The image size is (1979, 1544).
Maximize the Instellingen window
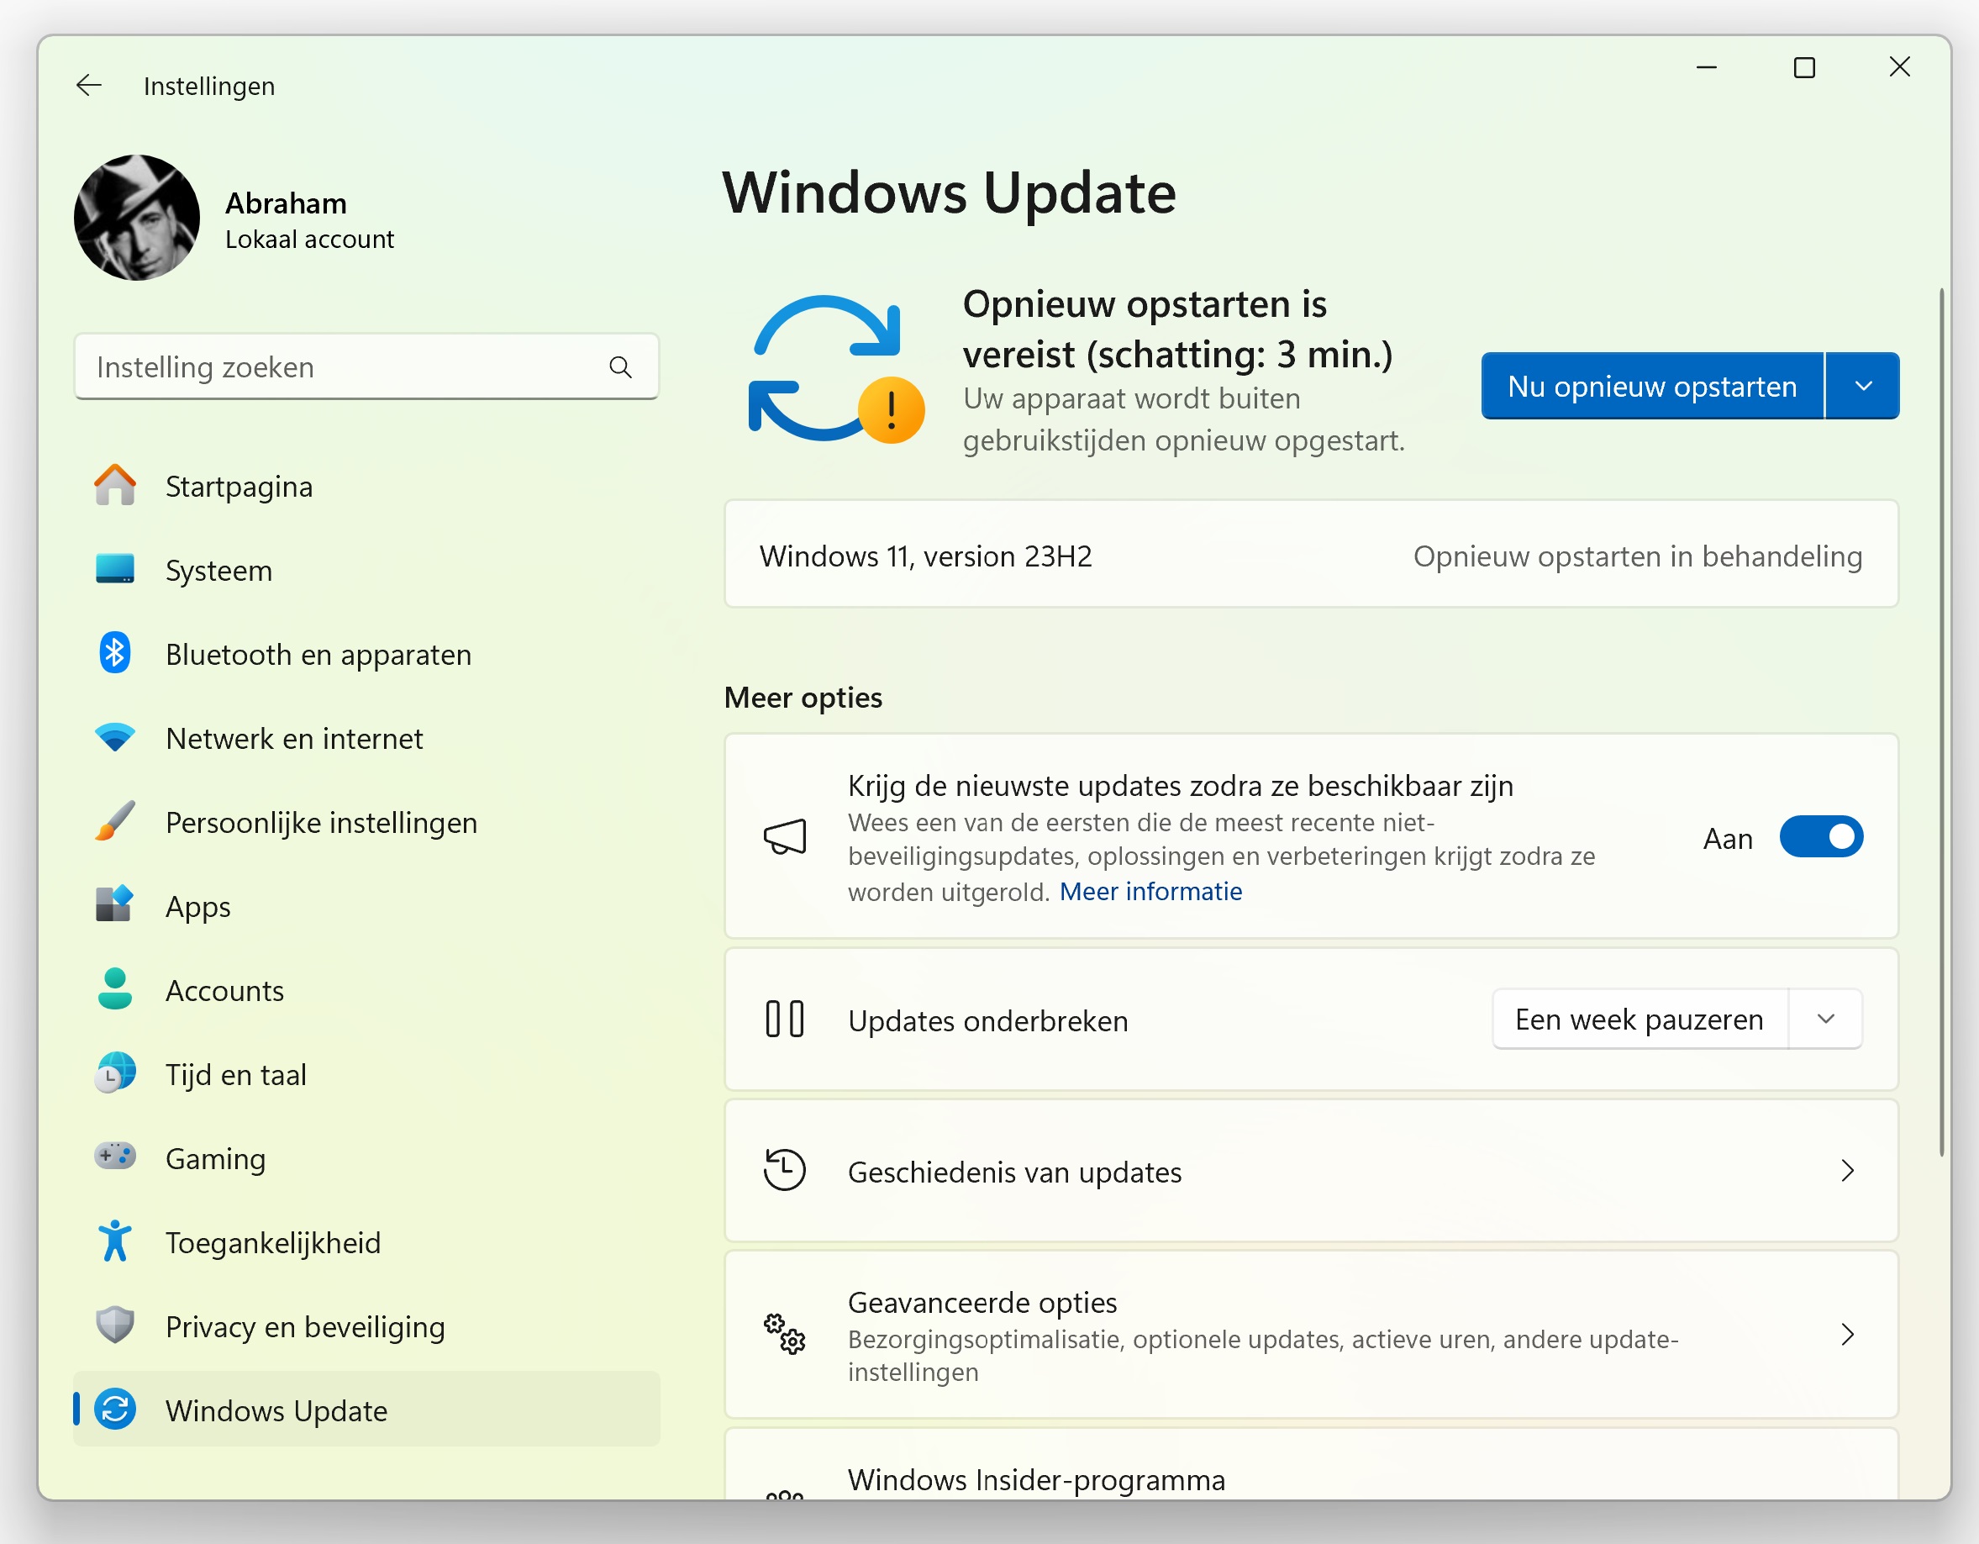tap(1804, 68)
